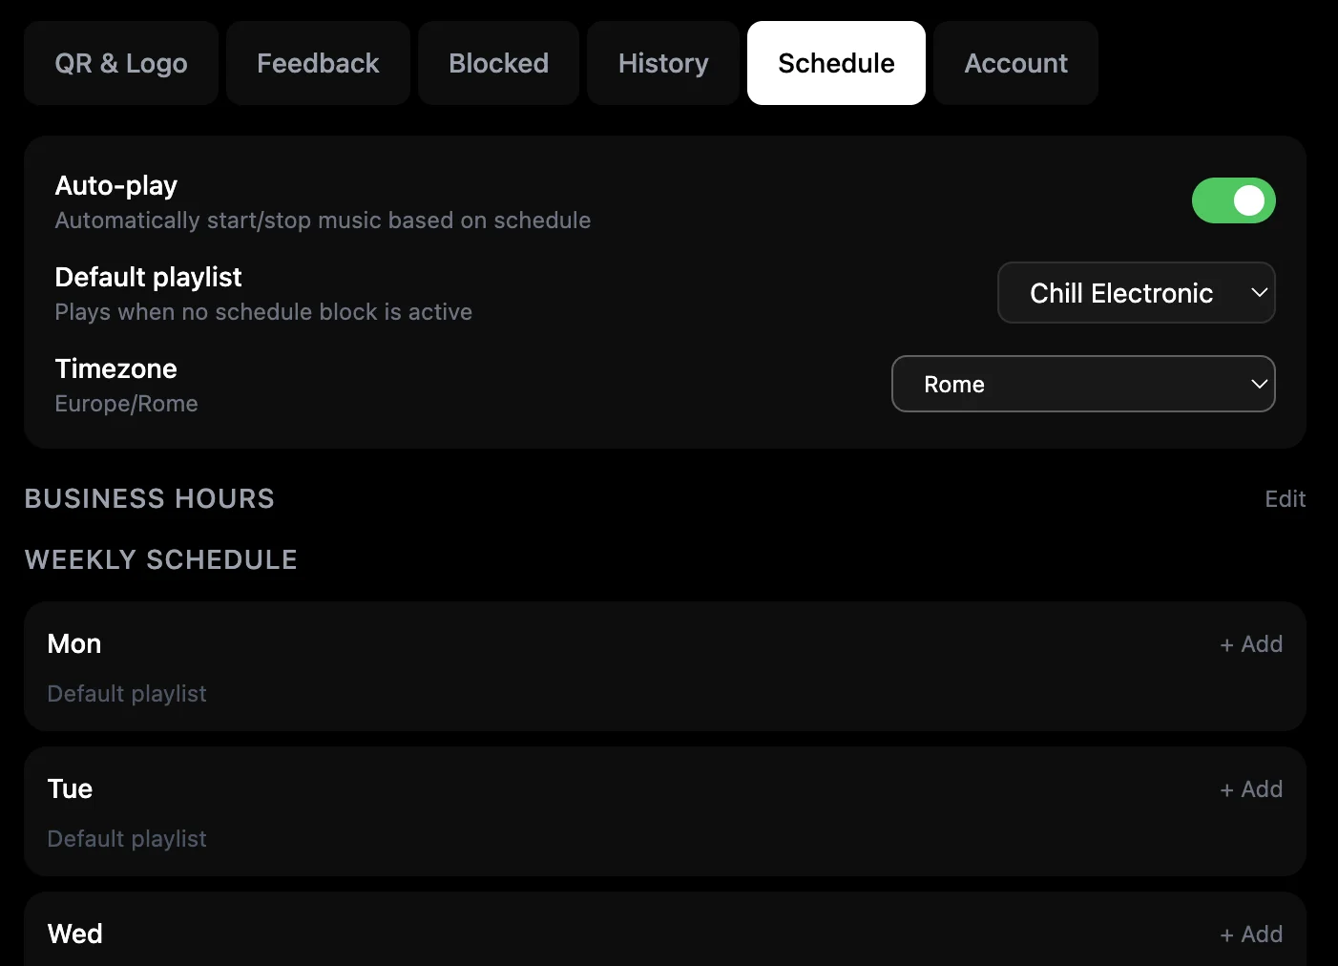1338x966 pixels.
Task: Switch to the Blocked tab
Action: [x=498, y=63]
